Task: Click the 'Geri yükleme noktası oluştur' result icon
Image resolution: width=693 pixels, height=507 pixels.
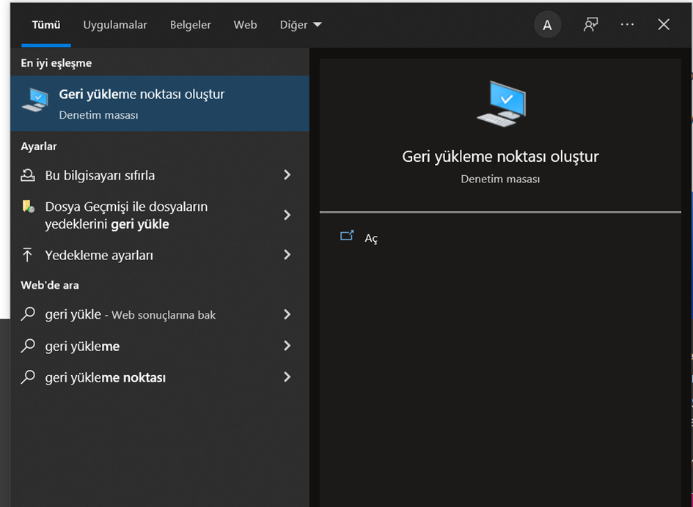Action: click(x=35, y=100)
